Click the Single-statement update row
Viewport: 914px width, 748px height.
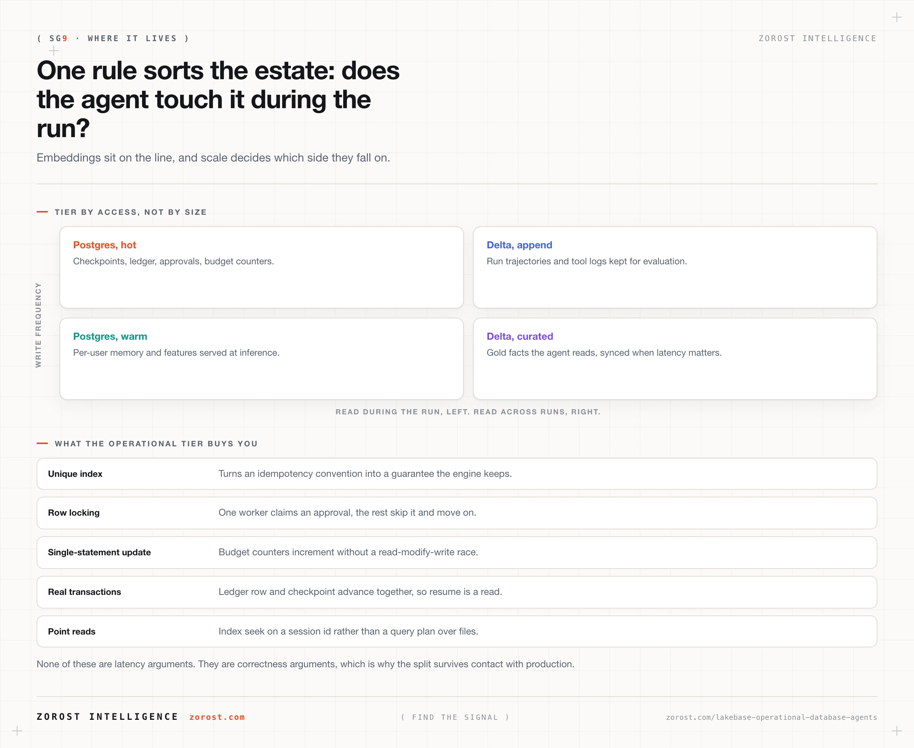[457, 552]
